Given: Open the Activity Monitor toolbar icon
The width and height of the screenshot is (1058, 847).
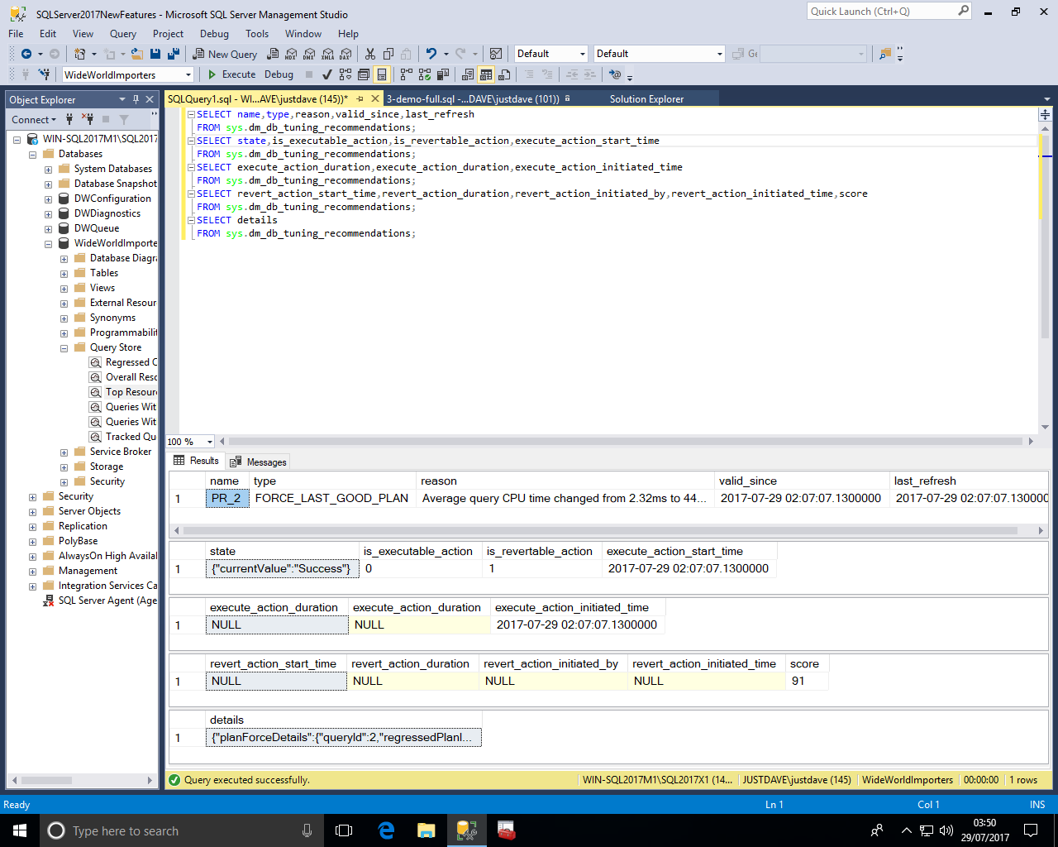Looking at the screenshot, I should pyautogui.click(x=496, y=54).
